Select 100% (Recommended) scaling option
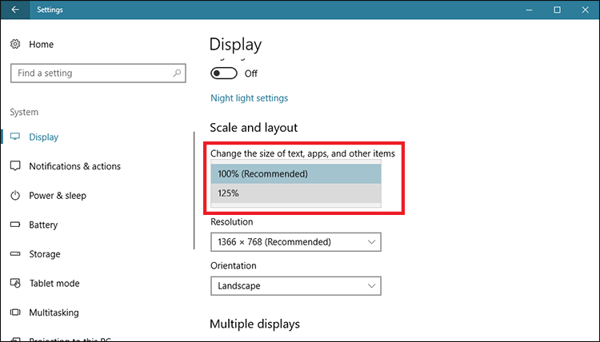The image size is (600, 342). tap(295, 173)
